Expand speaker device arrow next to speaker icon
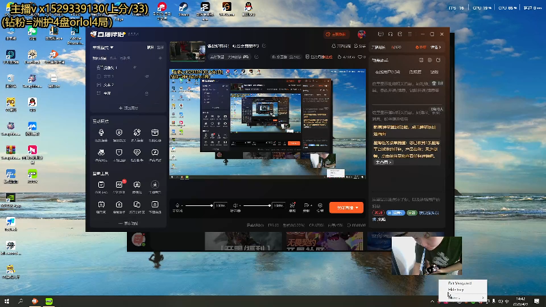The image size is (546, 307). pyautogui.click(x=240, y=206)
